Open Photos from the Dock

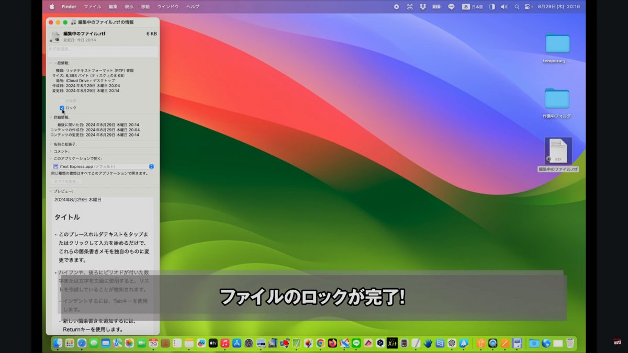click(129, 343)
